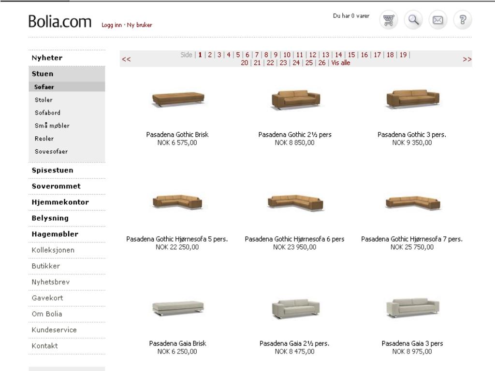
Task: Go to next page with >> arrow
Action: tap(467, 59)
